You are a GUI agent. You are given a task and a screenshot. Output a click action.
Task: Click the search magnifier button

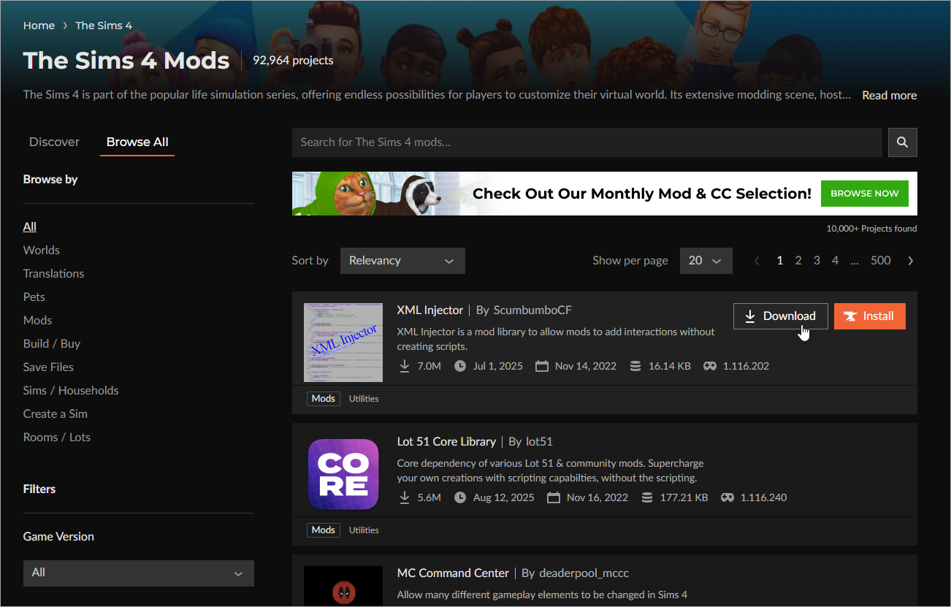[902, 142]
